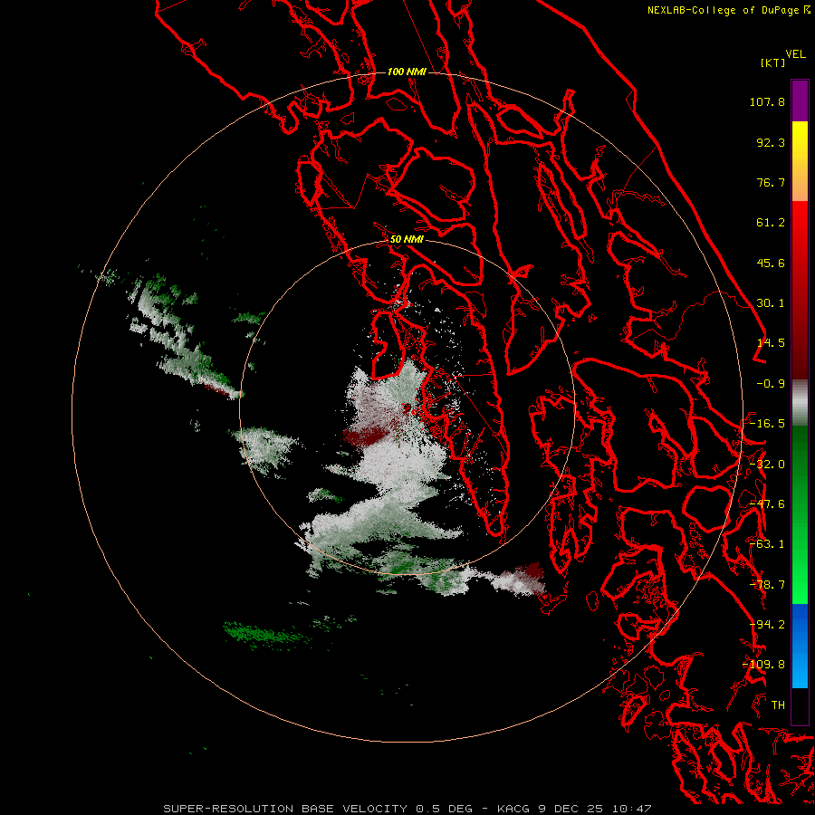Select the 92.3 scale value
The image size is (815, 815).
771,142
